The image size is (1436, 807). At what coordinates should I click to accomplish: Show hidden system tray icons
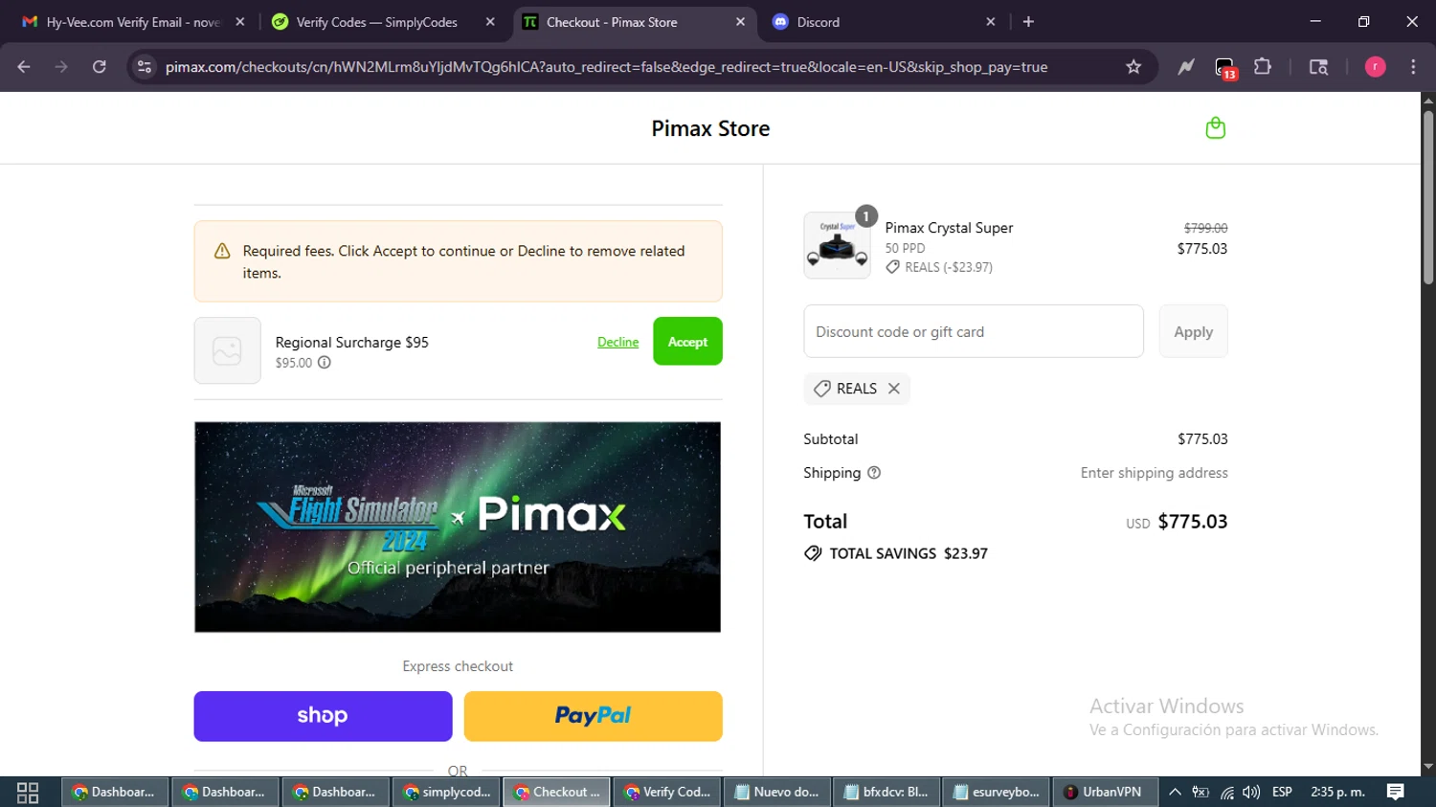point(1175,792)
